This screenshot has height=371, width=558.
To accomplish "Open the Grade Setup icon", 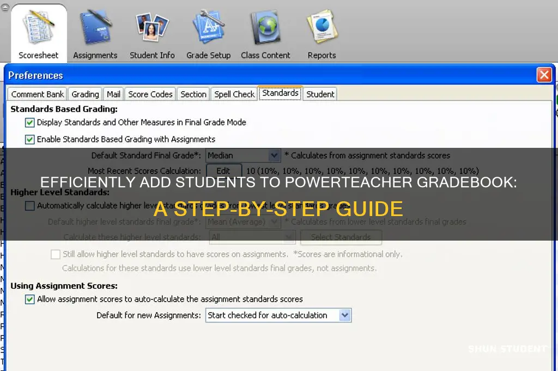I will pyautogui.click(x=209, y=27).
